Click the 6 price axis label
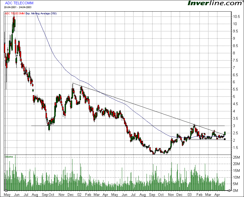Screen dimensions: 244x197 tap(234, 82)
